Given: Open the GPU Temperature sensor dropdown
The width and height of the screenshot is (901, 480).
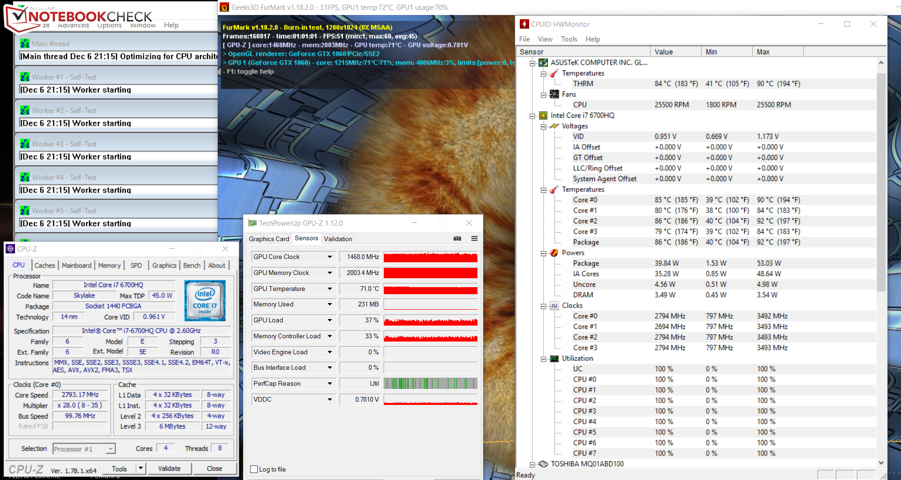Looking at the screenshot, I should [330, 289].
